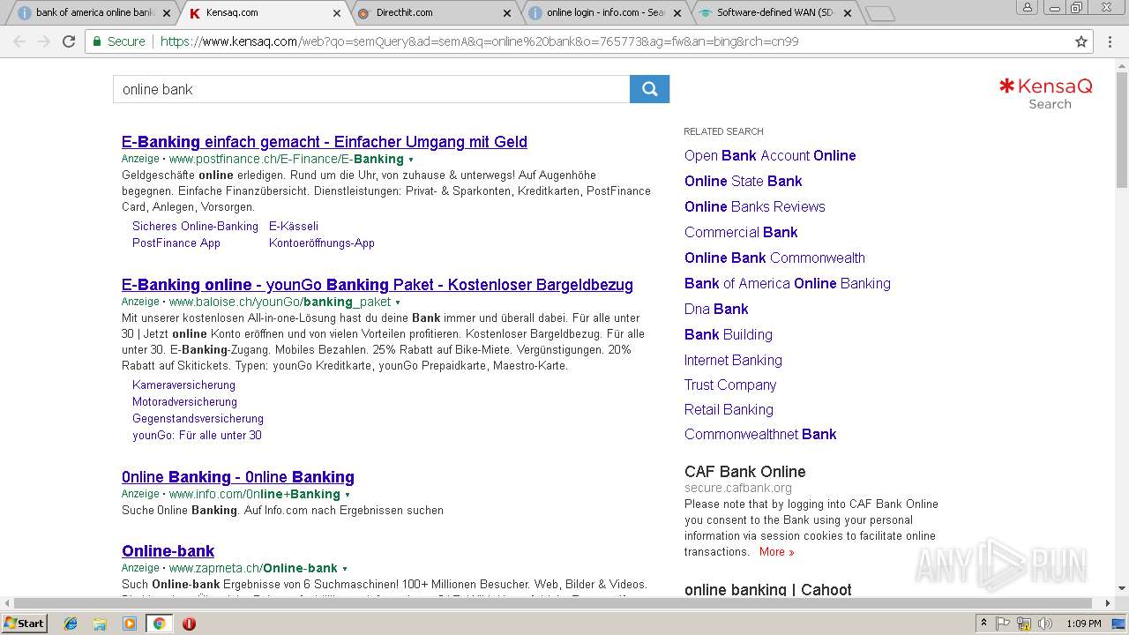The height and width of the screenshot is (635, 1129).
Task: Click into the 'online bank' search field
Action: tap(371, 89)
